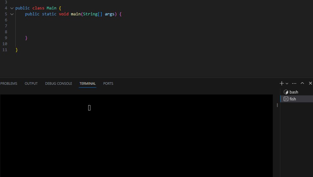Switch to the DEBUG CONSOLE tab
313x177 pixels.
(58, 83)
